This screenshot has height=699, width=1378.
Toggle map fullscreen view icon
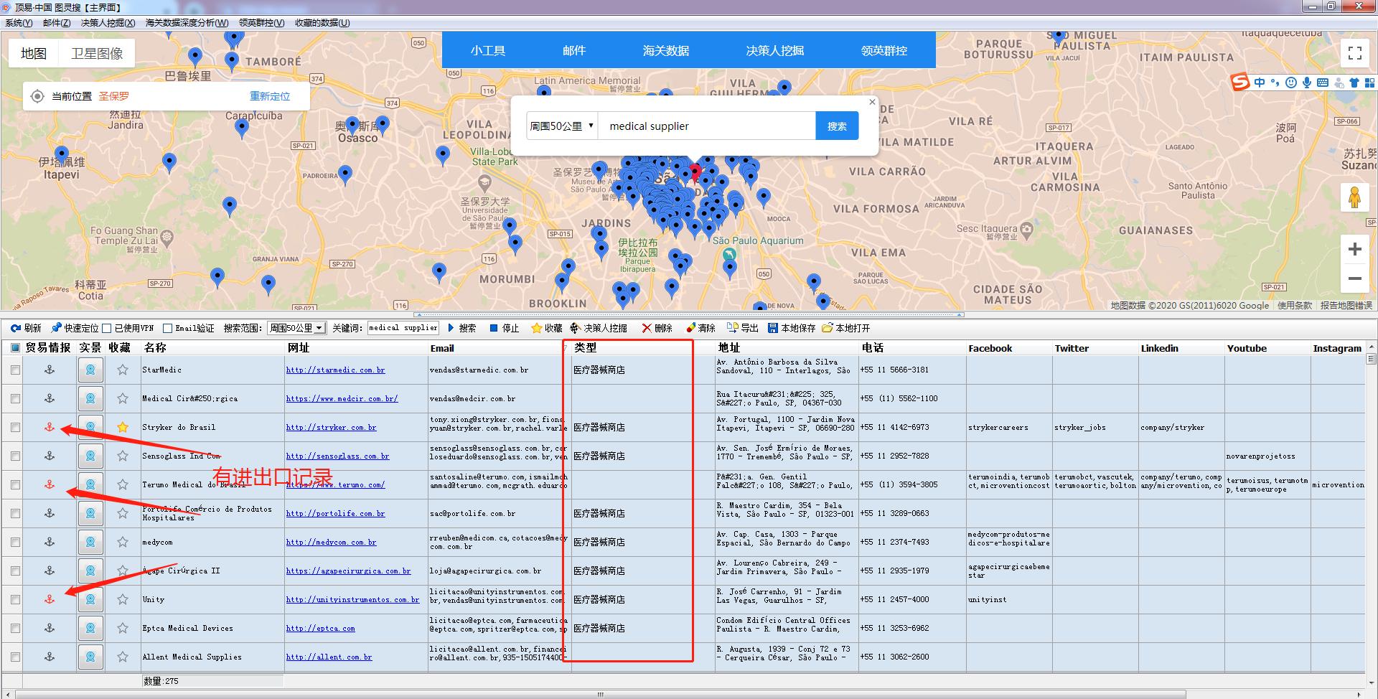1354,53
